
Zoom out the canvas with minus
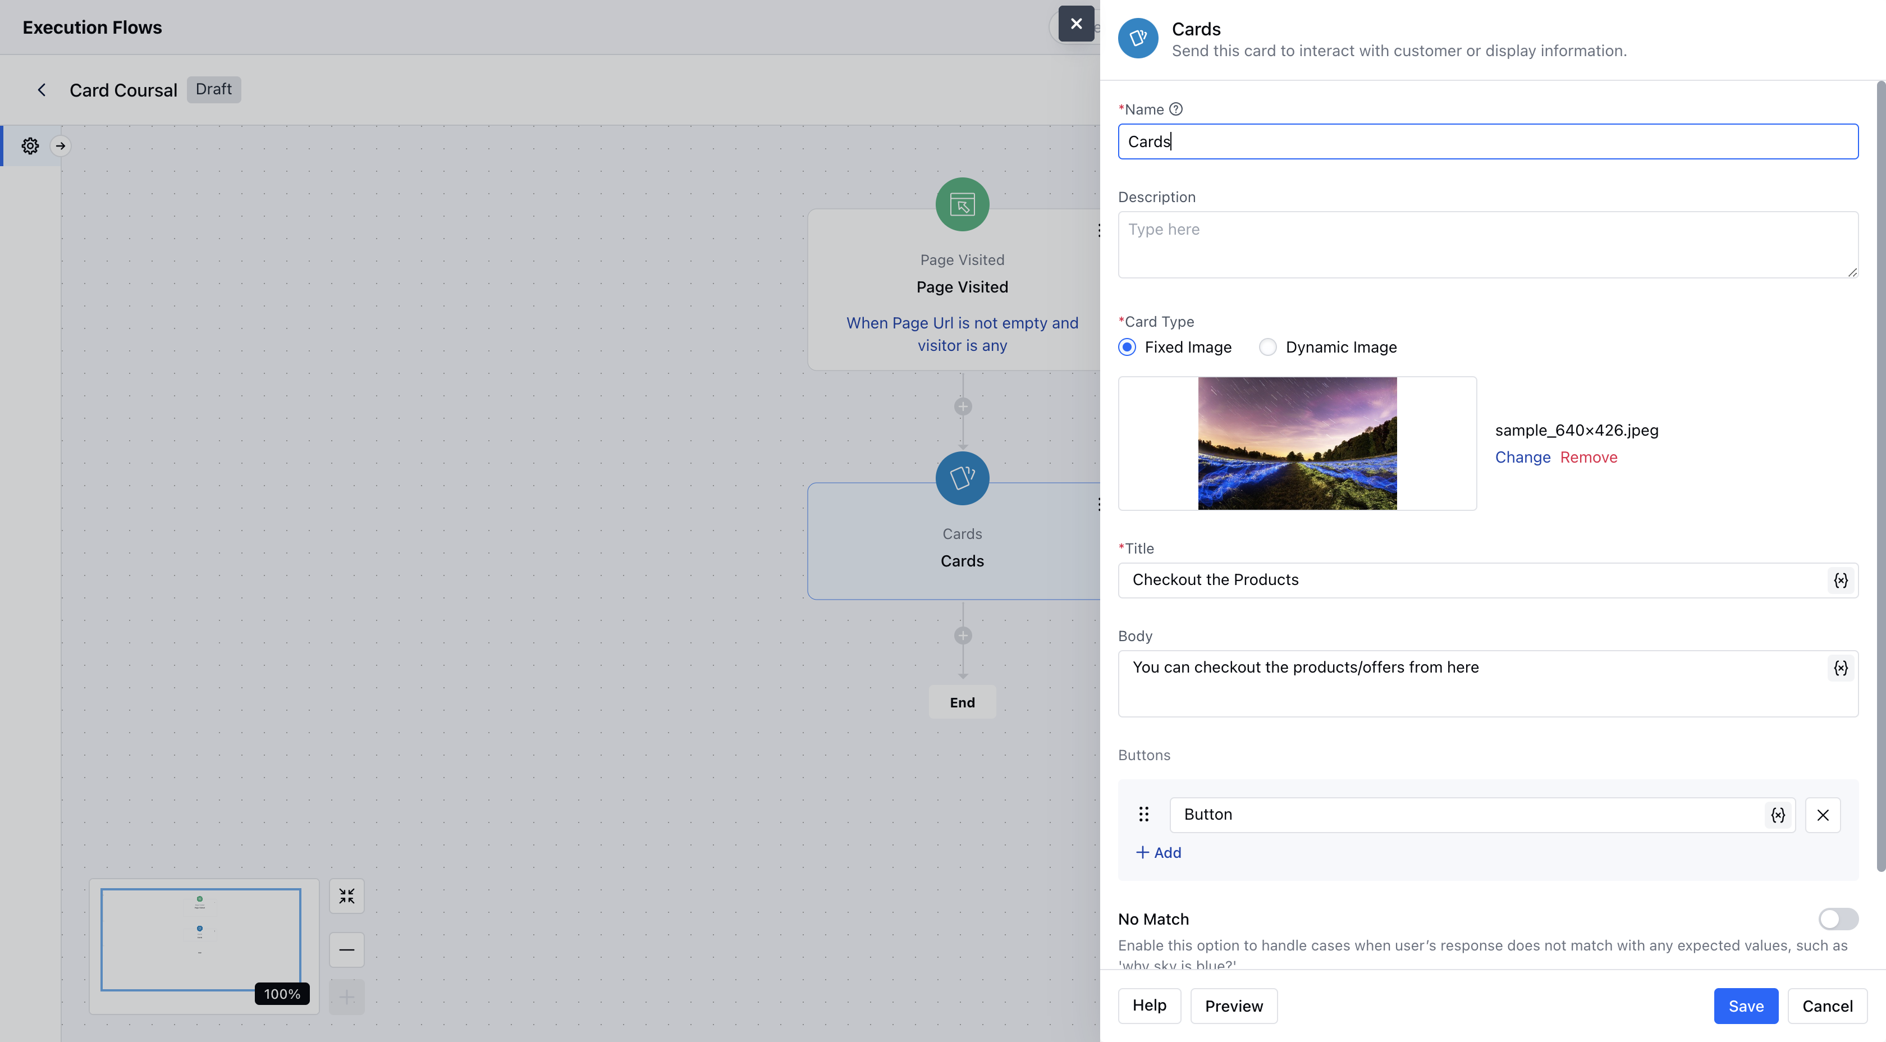(346, 950)
